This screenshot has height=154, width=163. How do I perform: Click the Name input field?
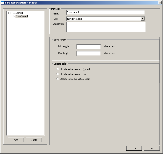[105, 12]
